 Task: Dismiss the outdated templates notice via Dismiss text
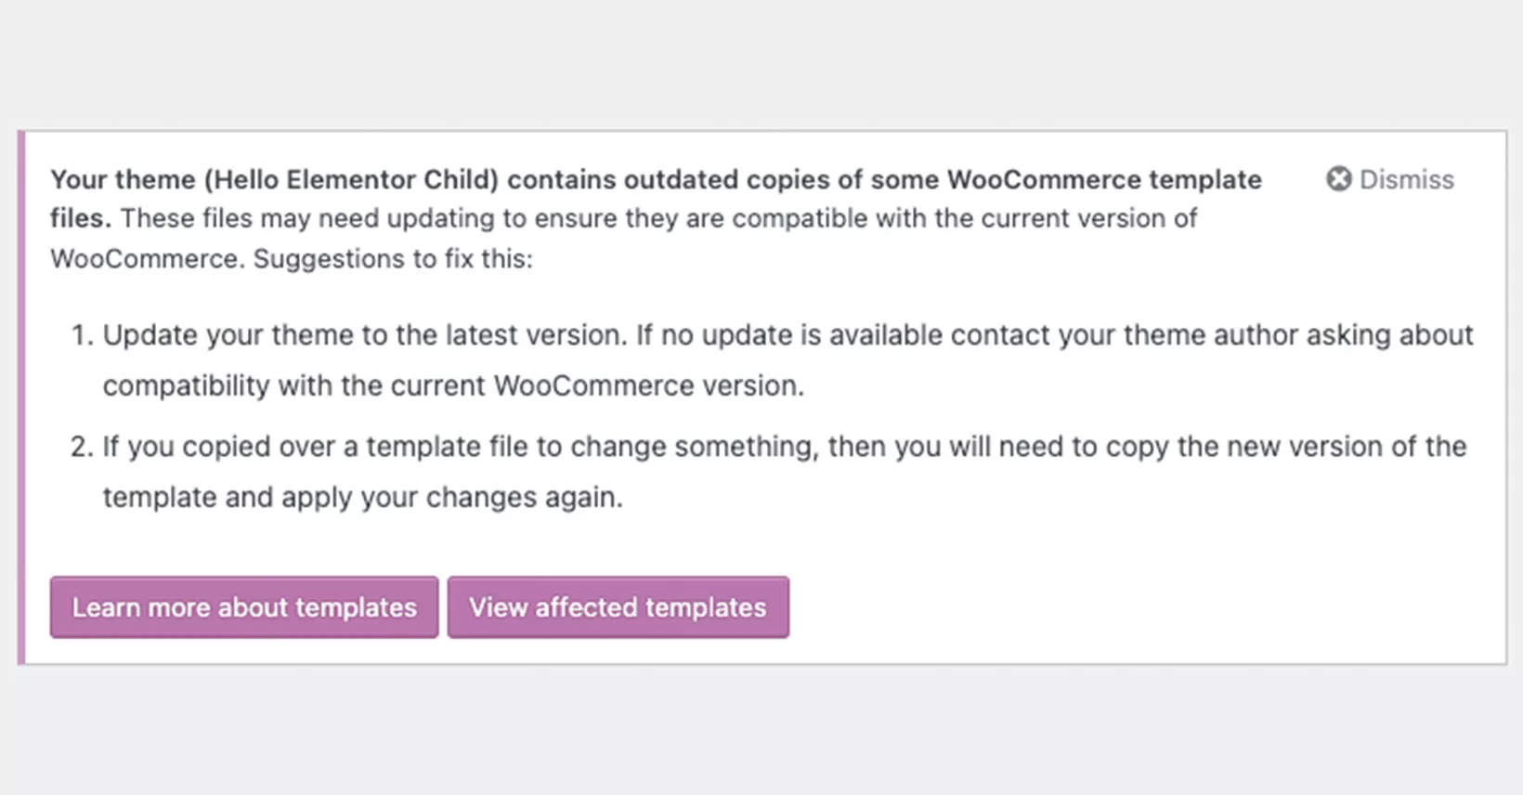point(1406,179)
